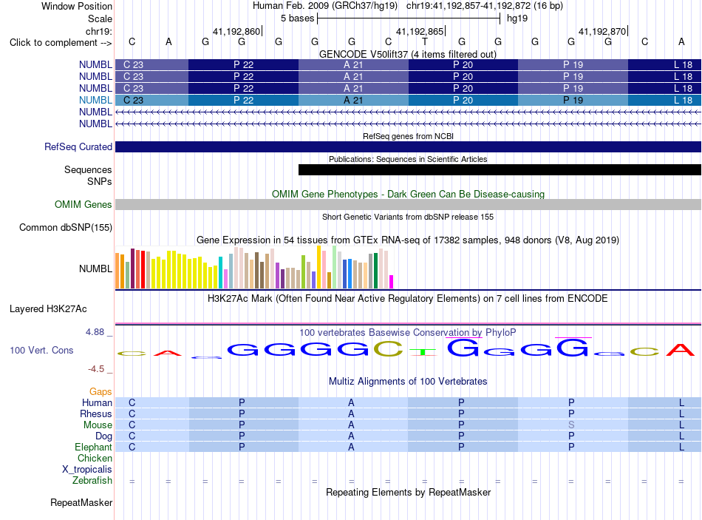Click the Elephant species label
The image size is (702, 520).
click(93, 447)
